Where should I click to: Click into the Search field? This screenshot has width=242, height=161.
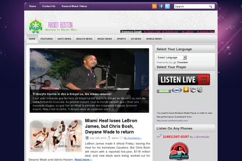point(191,6)
